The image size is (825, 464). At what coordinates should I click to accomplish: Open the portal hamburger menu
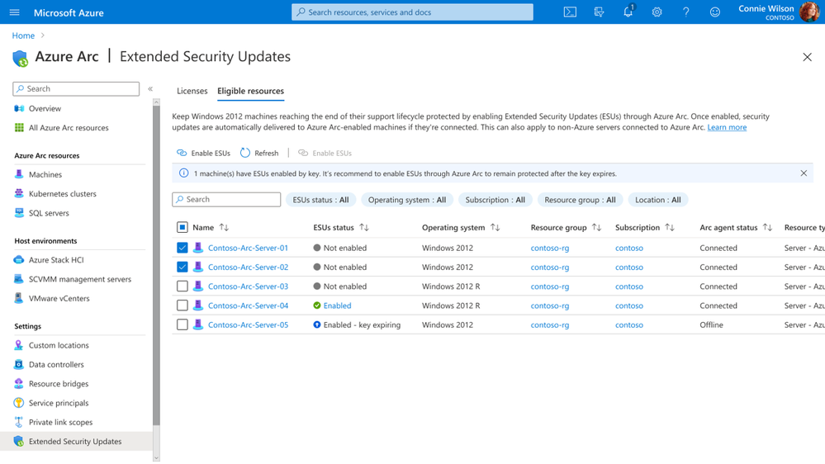(14, 12)
